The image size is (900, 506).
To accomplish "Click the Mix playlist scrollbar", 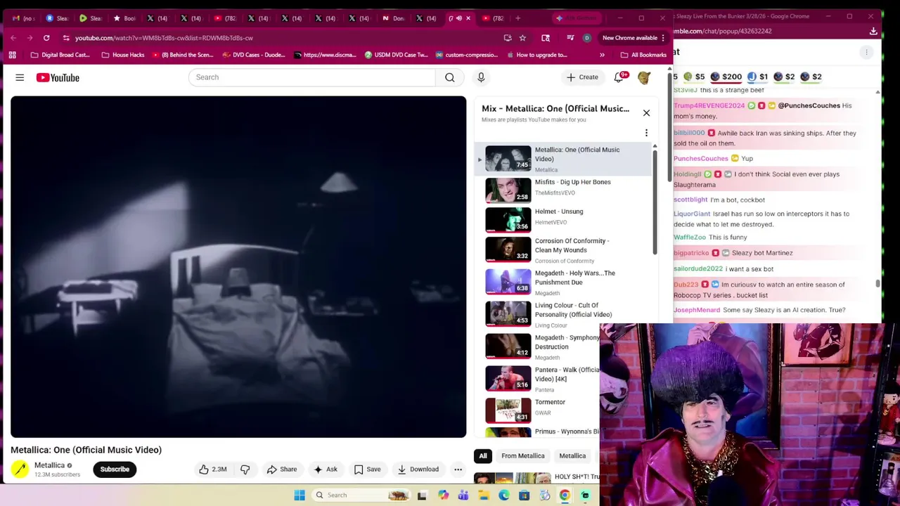I will point(655,204).
